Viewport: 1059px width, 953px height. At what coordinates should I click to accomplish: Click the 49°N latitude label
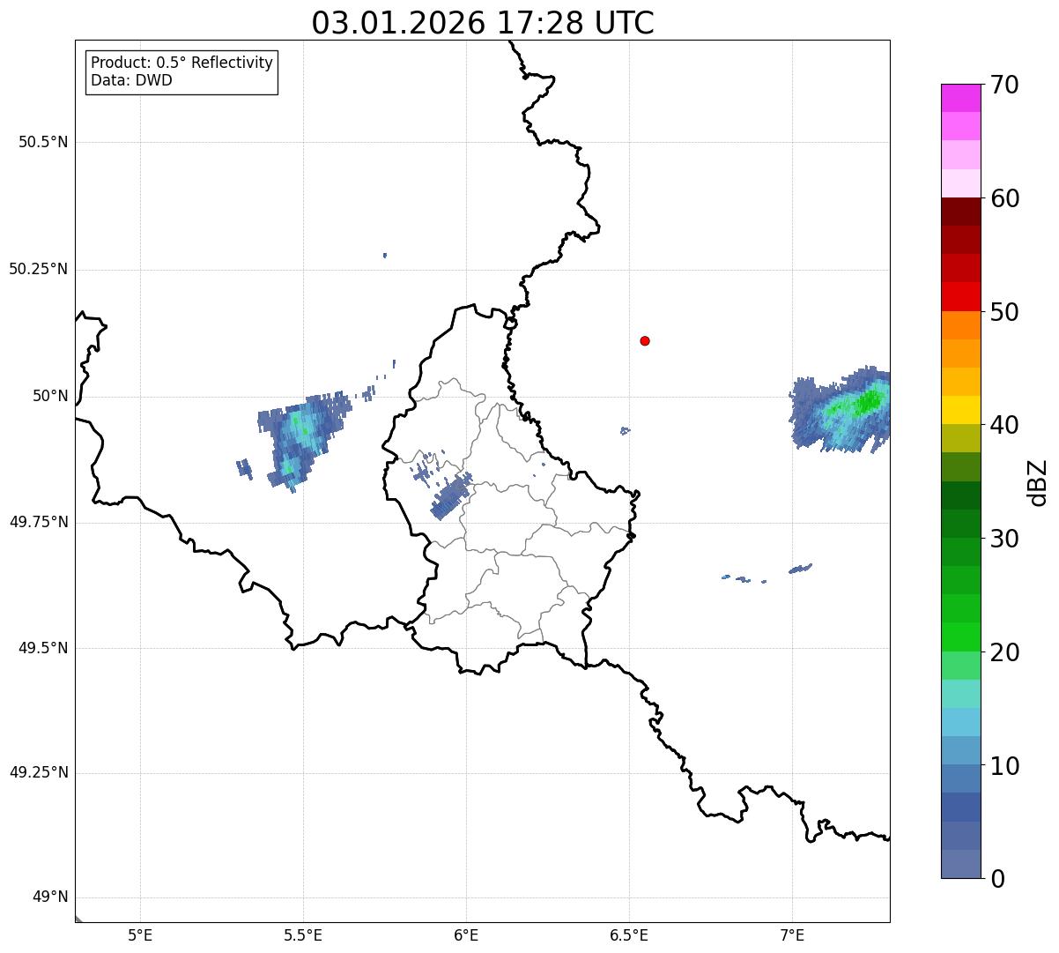tap(51, 897)
